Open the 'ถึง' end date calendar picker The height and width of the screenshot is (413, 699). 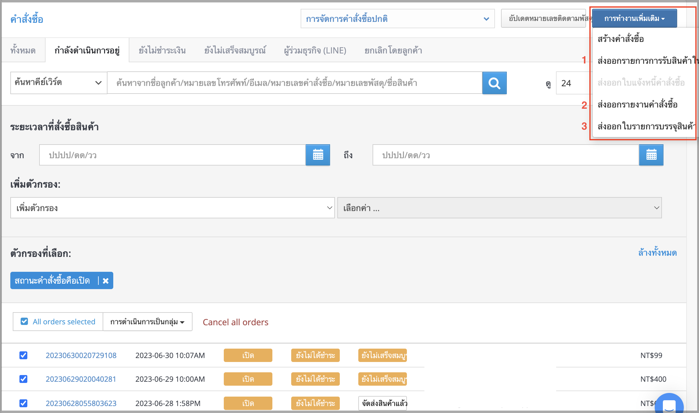(651, 155)
